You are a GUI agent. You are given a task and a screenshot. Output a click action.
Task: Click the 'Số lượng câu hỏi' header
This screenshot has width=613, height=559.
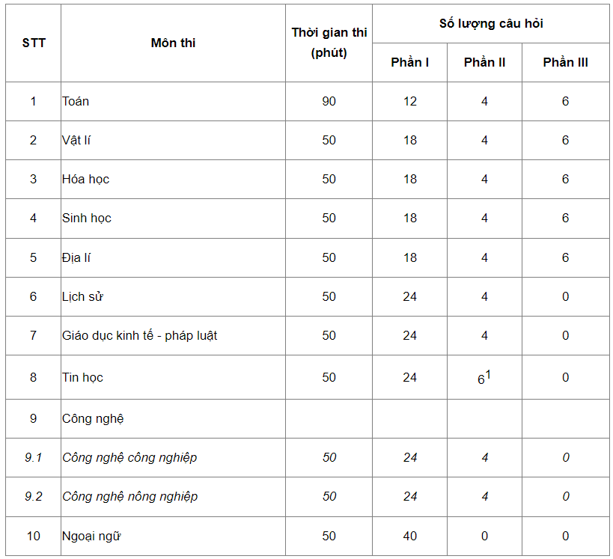point(491,23)
